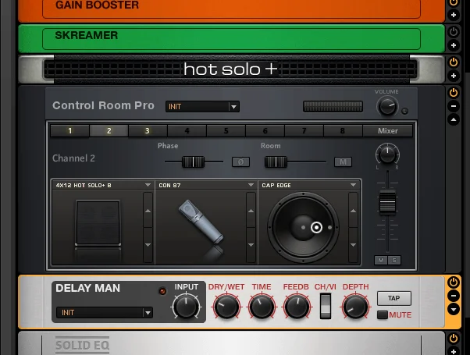Image resolution: width=470 pixels, height=355 pixels.
Task: Open the Control Room Pro INIT preset dropdown
Action: (x=201, y=107)
